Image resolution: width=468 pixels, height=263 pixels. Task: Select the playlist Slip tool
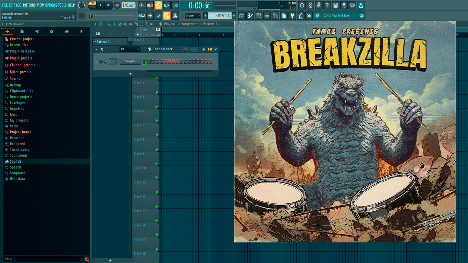pos(131,24)
